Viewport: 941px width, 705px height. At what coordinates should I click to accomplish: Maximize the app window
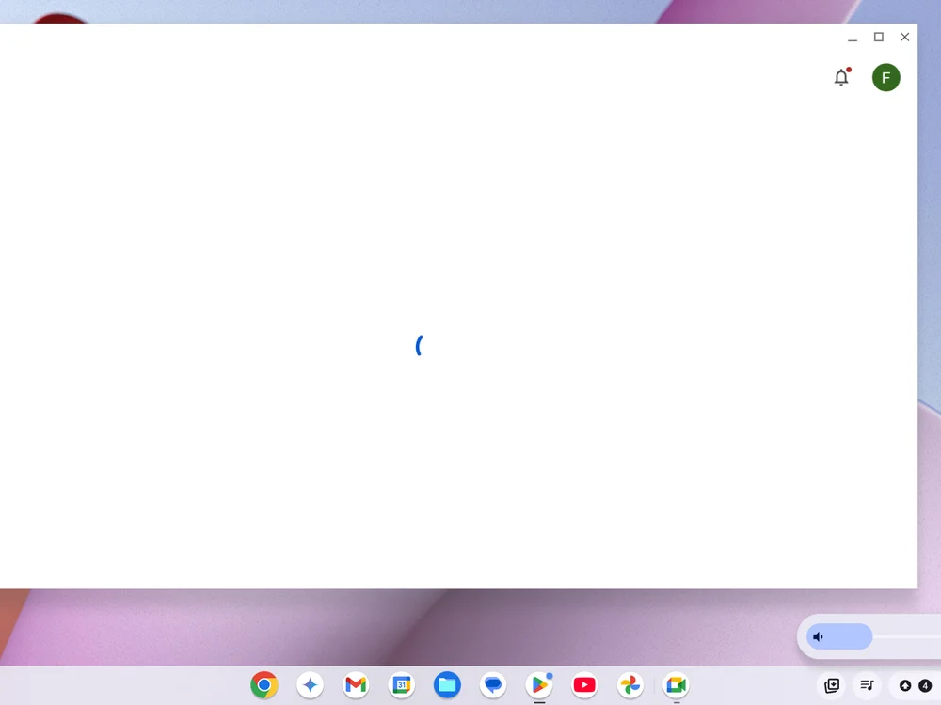click(x=879, y=38)
